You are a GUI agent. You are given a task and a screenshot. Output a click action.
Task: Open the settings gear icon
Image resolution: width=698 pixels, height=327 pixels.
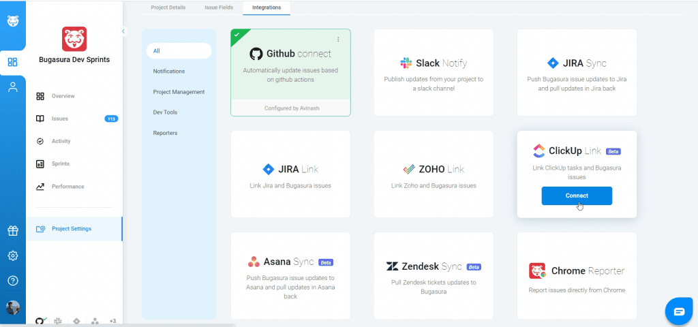click(x=12, y=255)
